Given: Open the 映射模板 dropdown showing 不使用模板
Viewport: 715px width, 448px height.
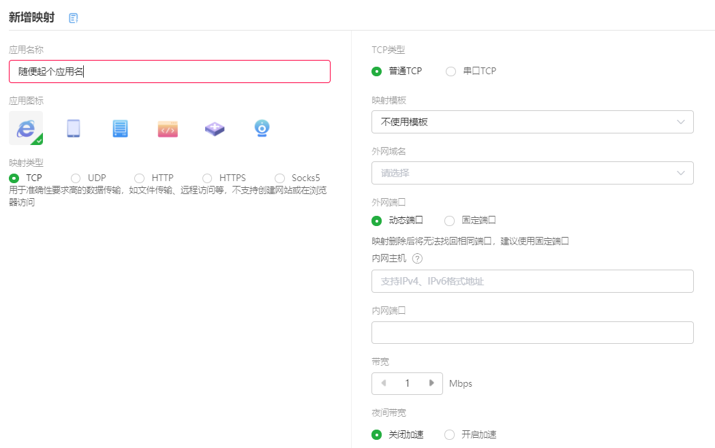Looking at the screenshot, I should [x=532, y=122].
